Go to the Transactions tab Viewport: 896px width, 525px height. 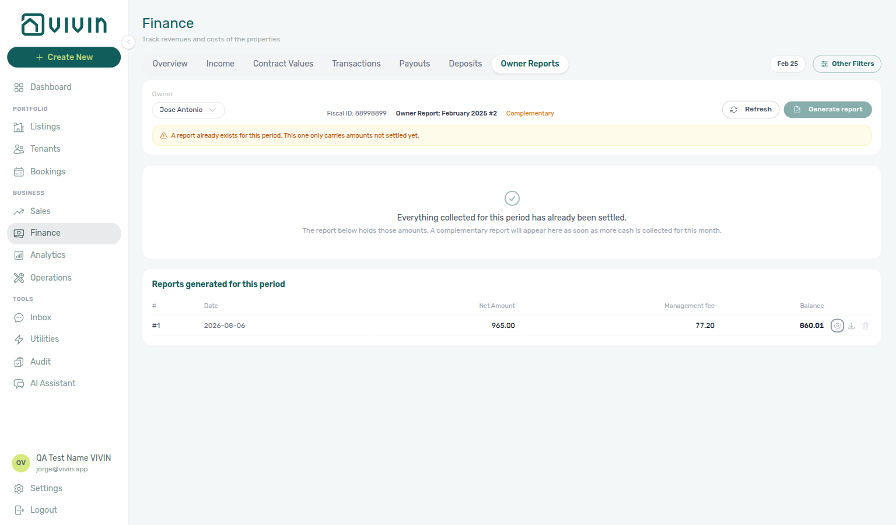pos(356,64)
